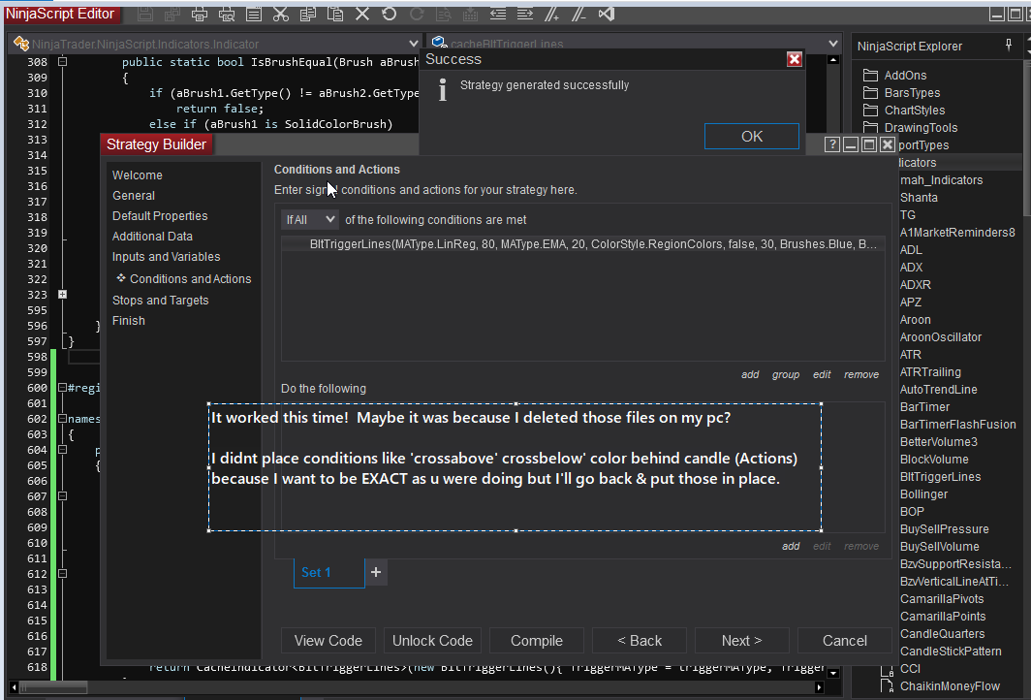Click the code editor scroll-up arrow
Image resolution: width=1031 pixels, height=700 pixels.
(833, 60)
